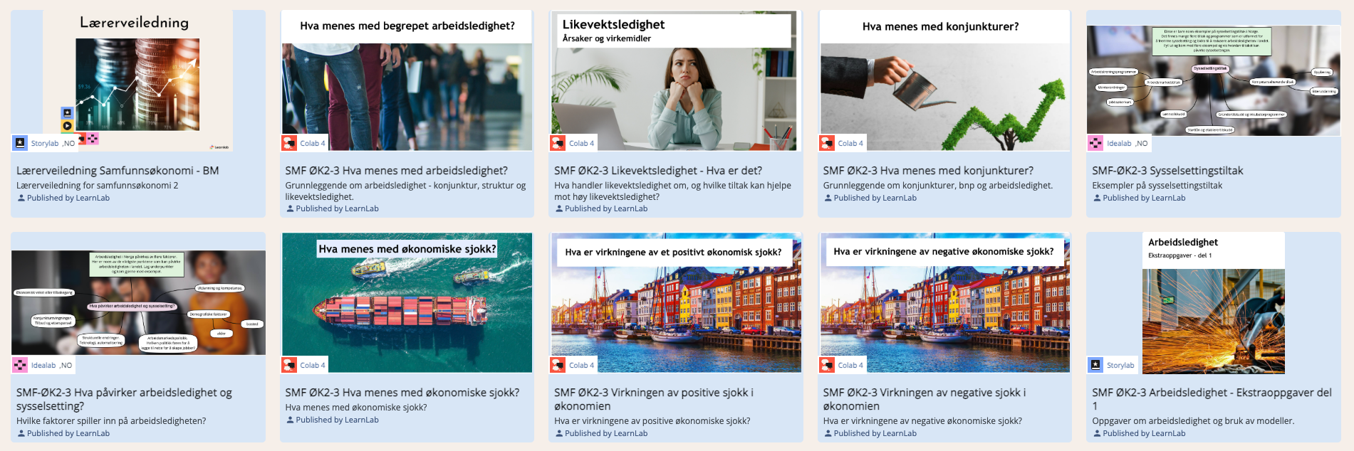Viewport: 1354px width, 451px height.
Task: Click Colab 4 icon on Likevektsledighet card
Action: [558, 143]
